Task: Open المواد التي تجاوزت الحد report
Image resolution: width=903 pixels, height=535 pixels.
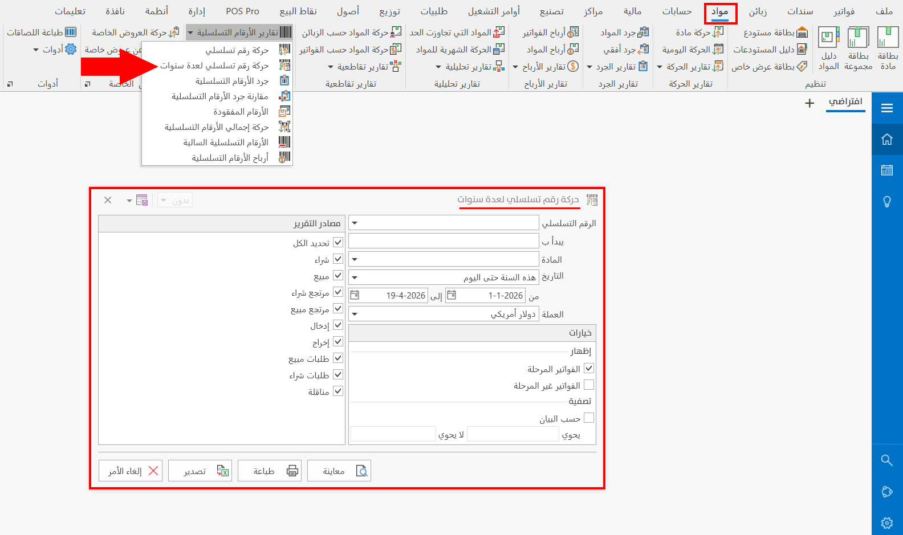Action: [x=457, y=32]
